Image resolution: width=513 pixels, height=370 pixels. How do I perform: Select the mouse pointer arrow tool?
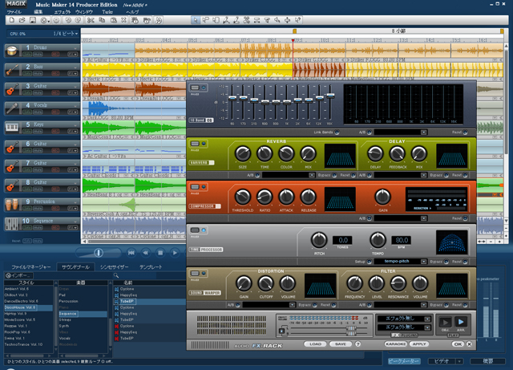coord(196,20)
